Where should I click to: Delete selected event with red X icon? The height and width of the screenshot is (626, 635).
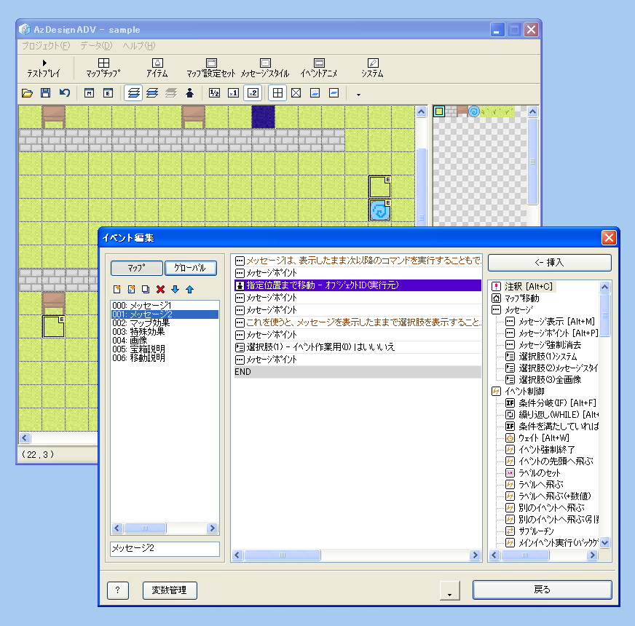[x=160, y=290]
